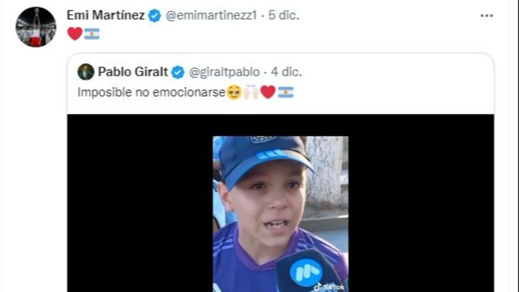Click Pablo Giralt display name

pyautogui.click(x=133, y=72)
